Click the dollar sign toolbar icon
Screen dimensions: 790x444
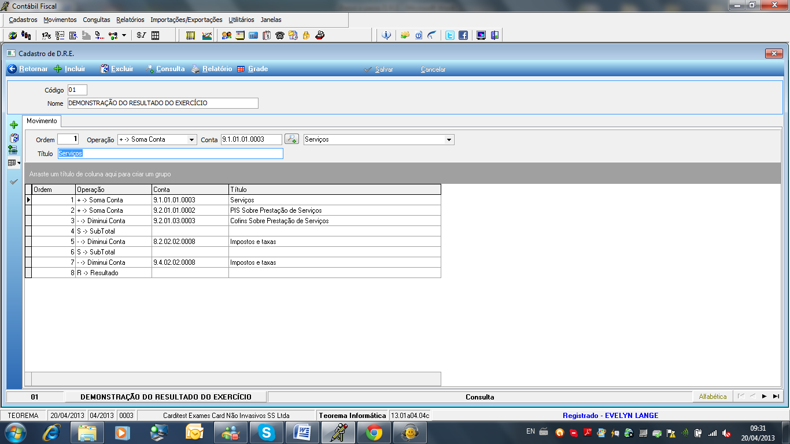click(141, 35)
